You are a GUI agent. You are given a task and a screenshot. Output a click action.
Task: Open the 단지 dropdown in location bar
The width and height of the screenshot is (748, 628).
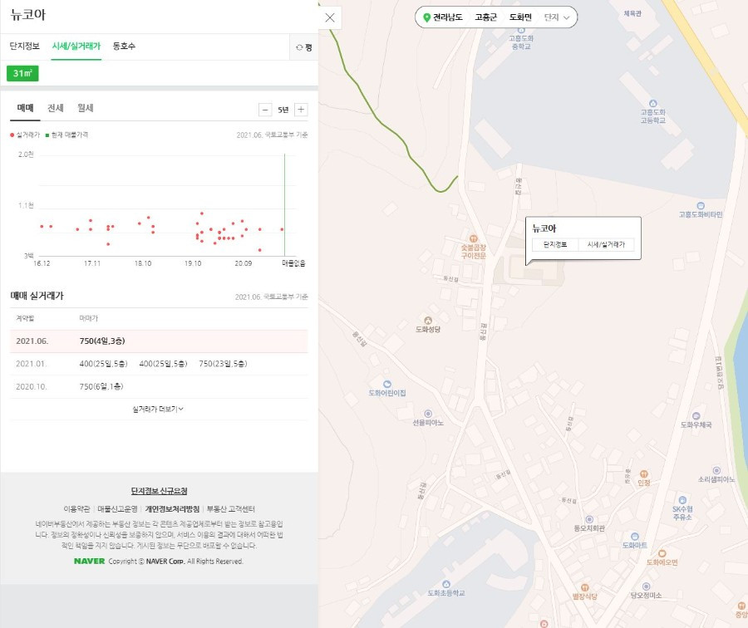(557, 17)
